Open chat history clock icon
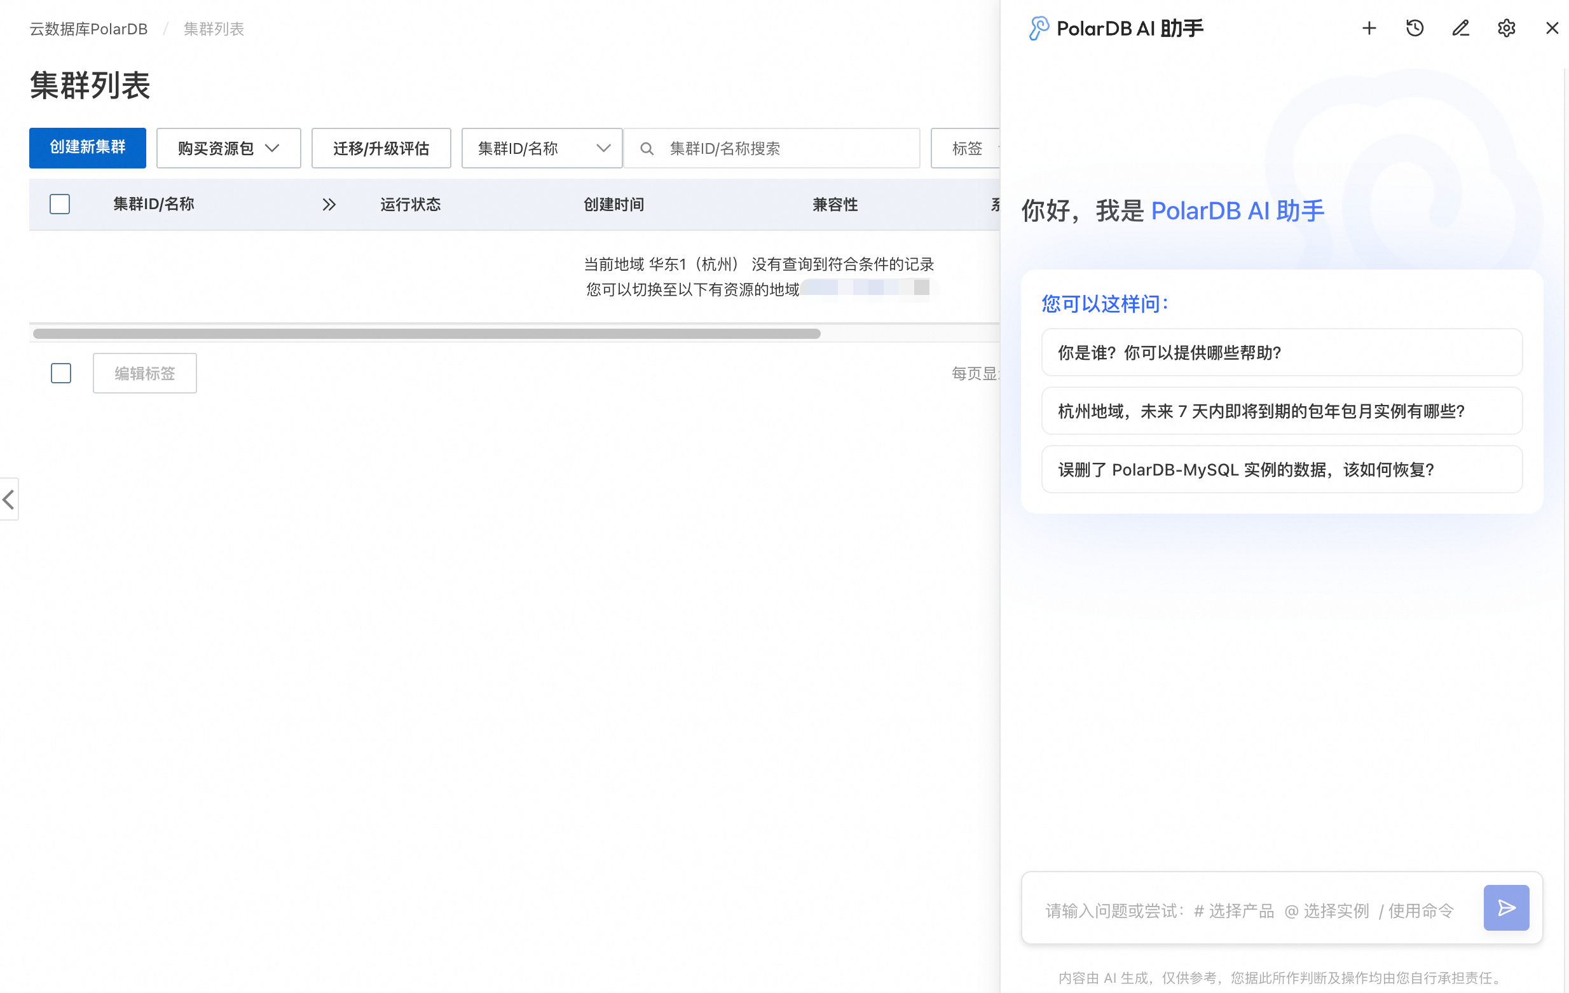 [x=1415, y=28]
